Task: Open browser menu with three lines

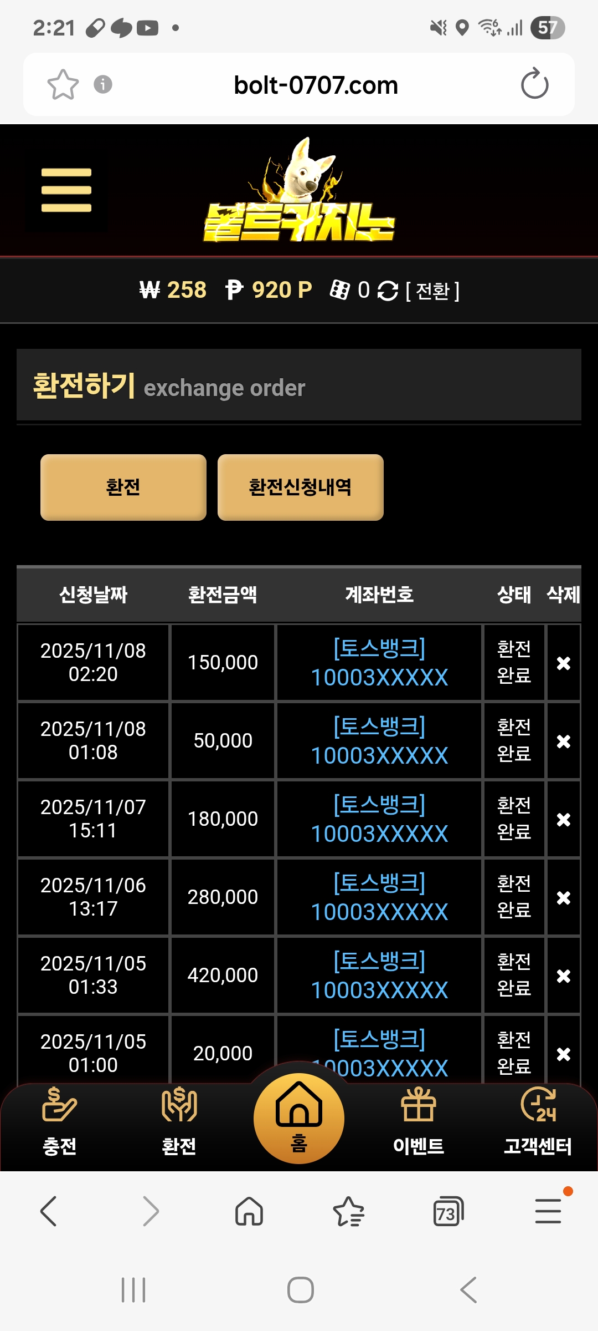Action: coord(548,1211)
